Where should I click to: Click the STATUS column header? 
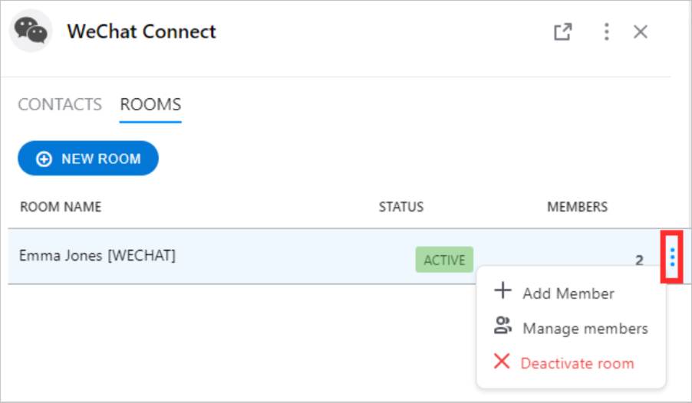point(400,207)
